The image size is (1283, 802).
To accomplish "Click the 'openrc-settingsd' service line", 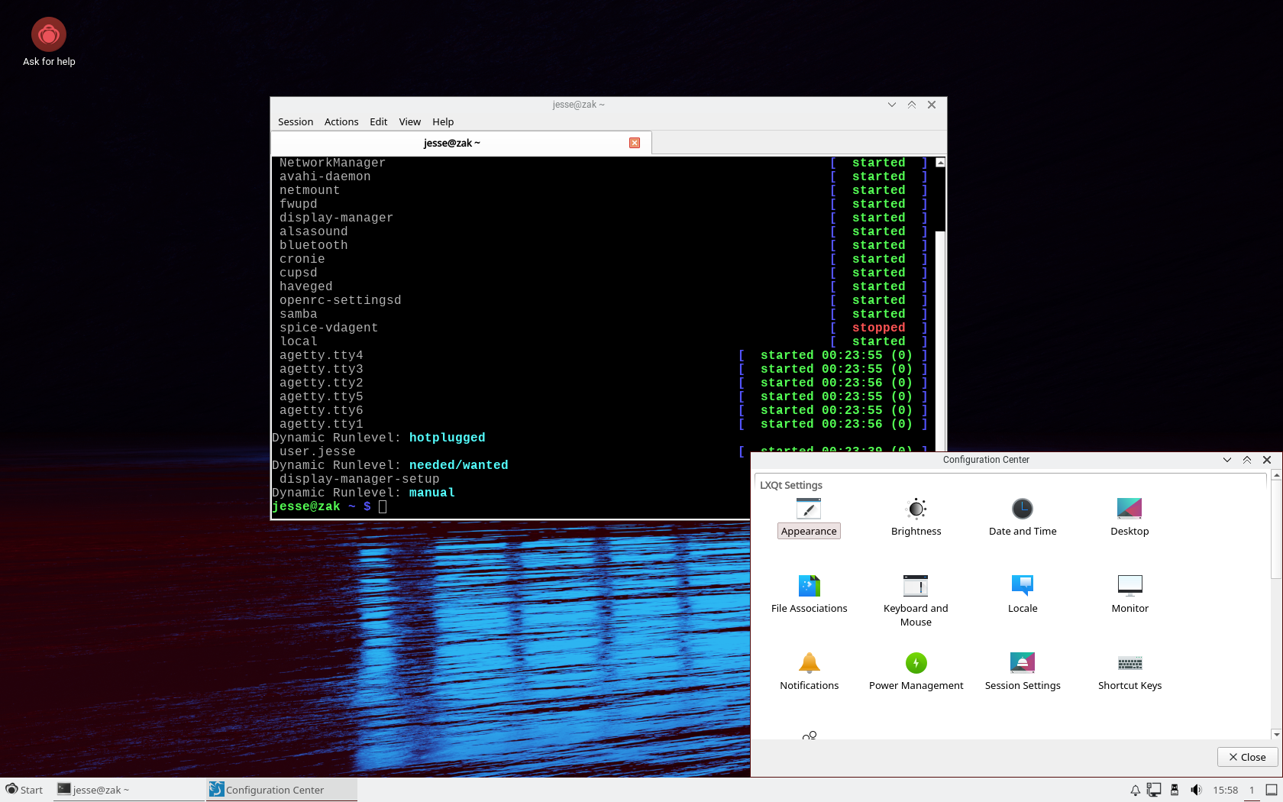I will point(340,300).
